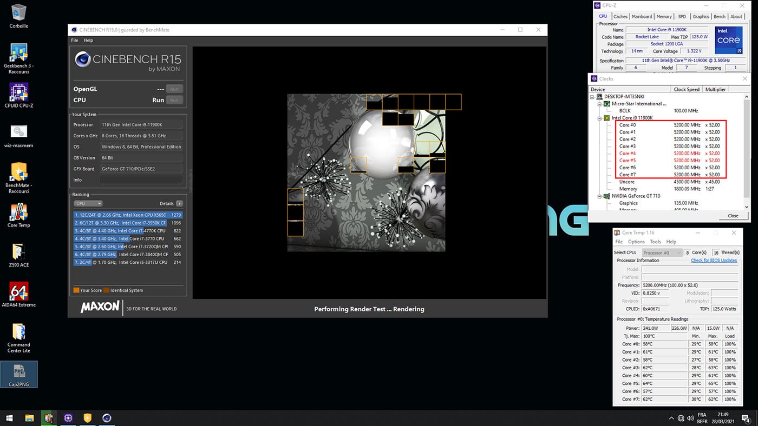Open the Windows Start menu
The width and height of the screenshot is (758, 426).
[x=9, y=418]
